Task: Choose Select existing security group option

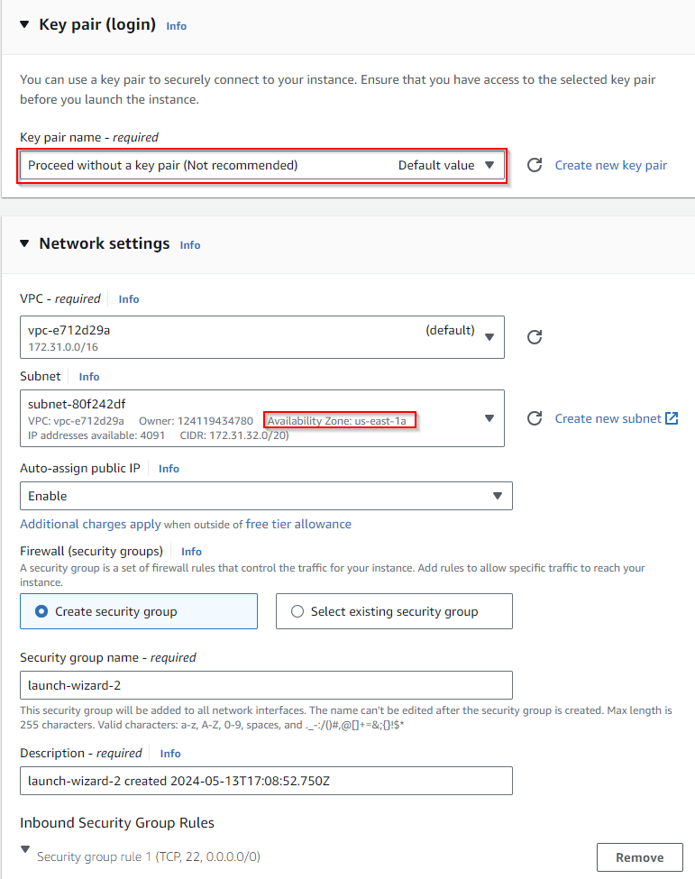Action: (297, 611)
